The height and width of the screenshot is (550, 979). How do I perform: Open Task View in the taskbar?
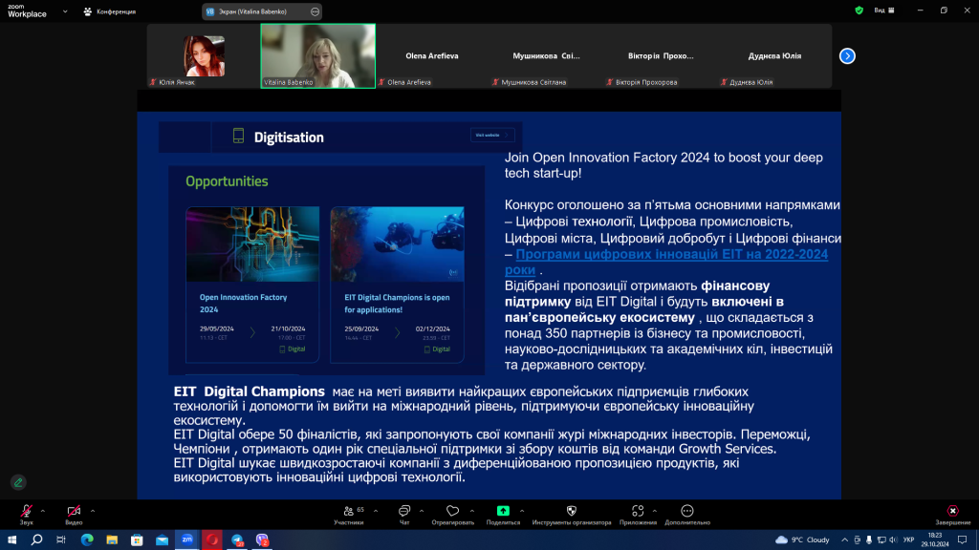61,539
